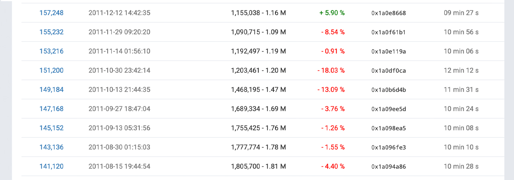Viewport: 514px width, 180px height.
Task: Open block height 153,216 link
Action: pyautogui.click(x=51, y=51)
